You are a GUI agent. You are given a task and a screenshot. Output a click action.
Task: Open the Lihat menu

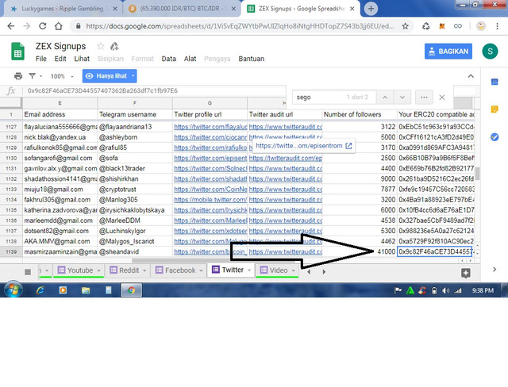pos(82,59)
